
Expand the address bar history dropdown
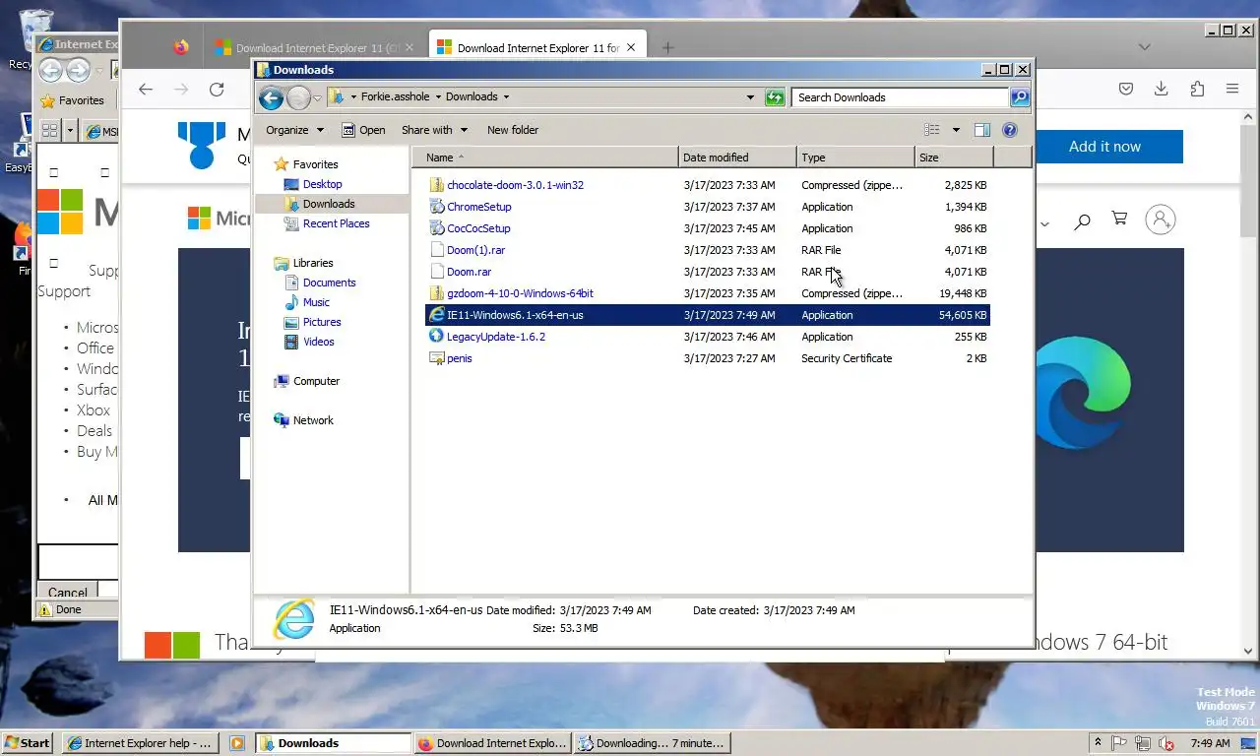click(x=750, y=97)
